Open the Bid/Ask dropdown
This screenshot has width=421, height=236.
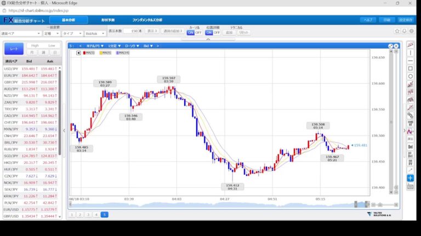(95, 34)
